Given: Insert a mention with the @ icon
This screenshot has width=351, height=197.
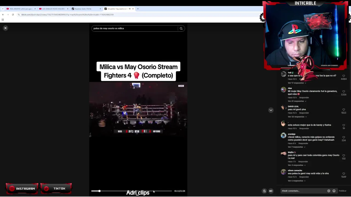Looking at the screenshot, I should pyautogui.click(x=329, y=191).
